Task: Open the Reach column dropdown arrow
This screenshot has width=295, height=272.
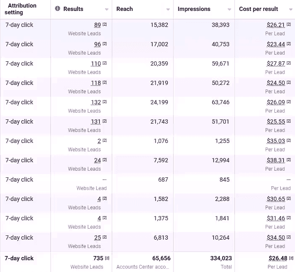Action: tap(168, 9)
